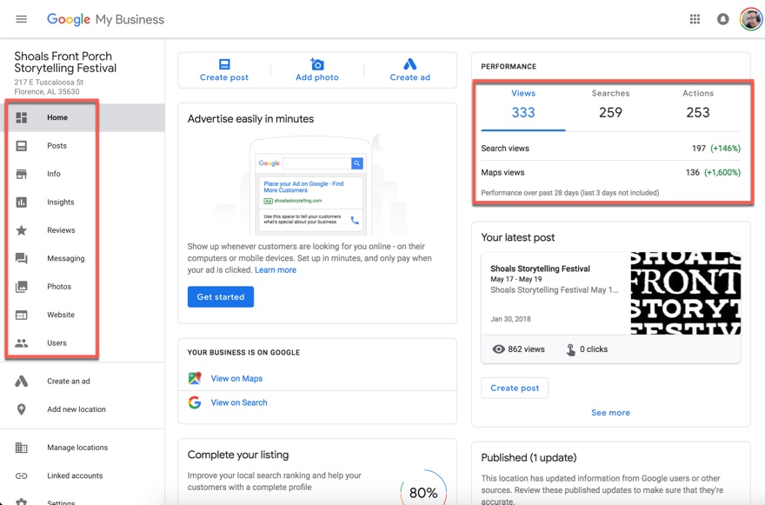Open Messaging in the sidebar
The image size is (765, 505).
click(x=65, y=258)
